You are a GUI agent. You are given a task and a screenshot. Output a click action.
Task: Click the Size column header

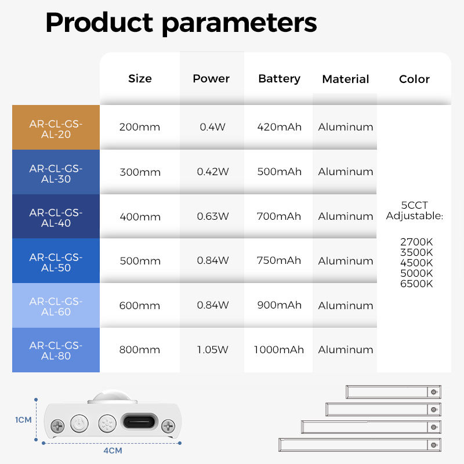[140, 78]
